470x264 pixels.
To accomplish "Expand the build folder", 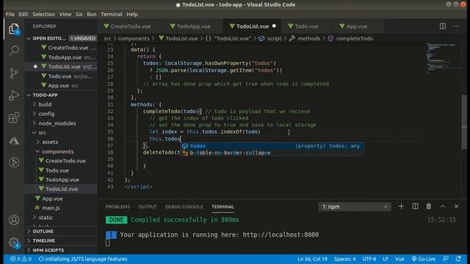I will [45, 104].
